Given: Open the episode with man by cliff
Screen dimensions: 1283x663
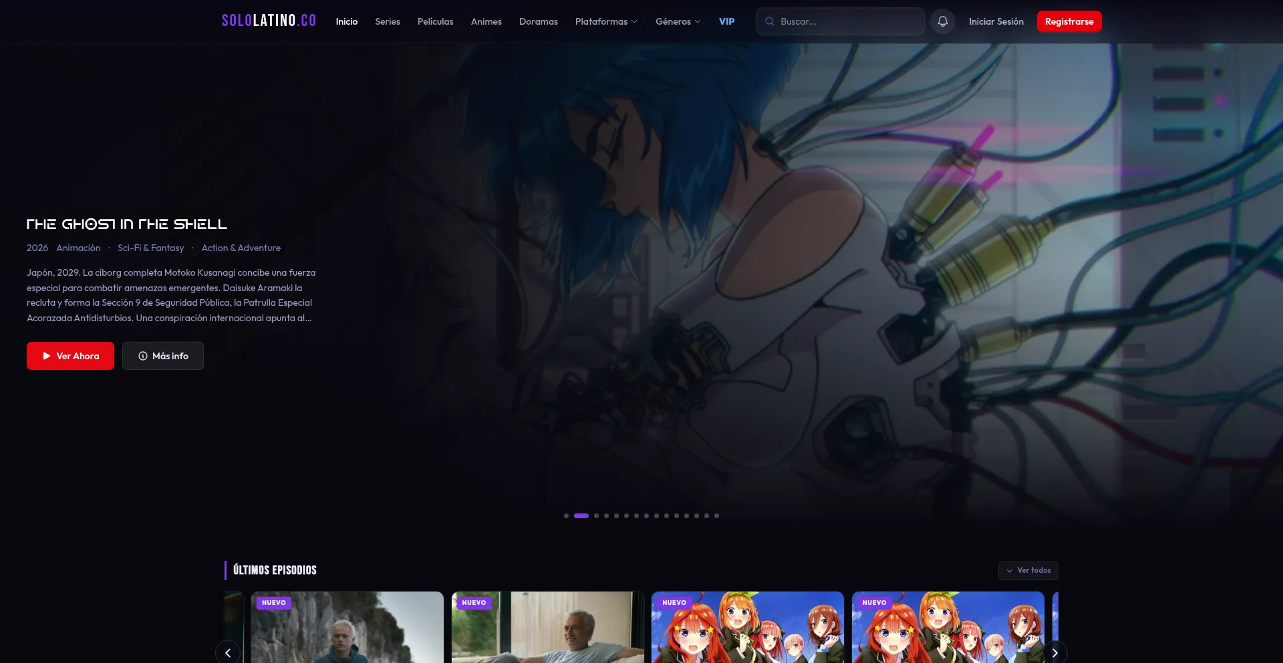Looking at the screenshot, I should click(347, 627).
